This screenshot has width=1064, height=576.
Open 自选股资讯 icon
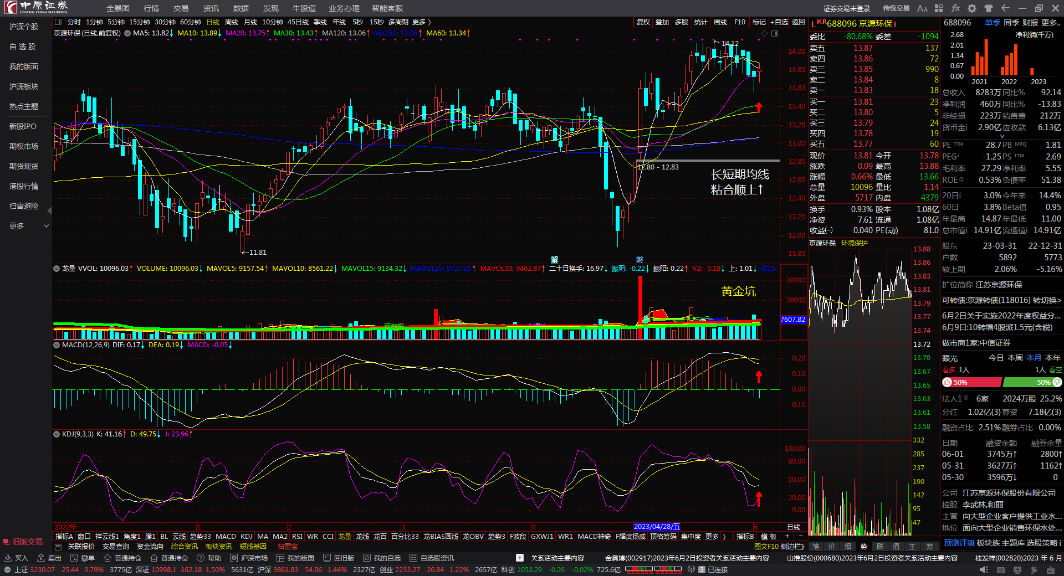point(432,558)
